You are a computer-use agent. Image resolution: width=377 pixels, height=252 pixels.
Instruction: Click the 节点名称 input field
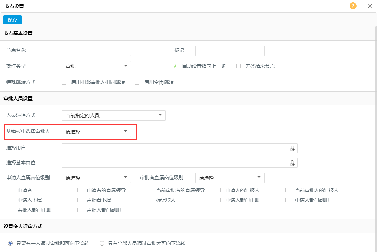click(x=96, y=51)
